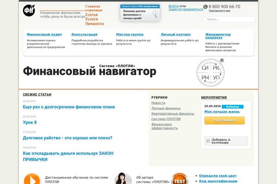Open Моя лучшая жизнь event link
Screen dimensions: 277x184
coord(222,112)
